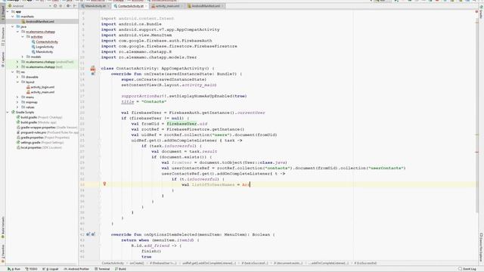The height and width of the screenshot is (272, 484).
Task: Open proguard-rules.pro file
Action: [x=47, y=132]
